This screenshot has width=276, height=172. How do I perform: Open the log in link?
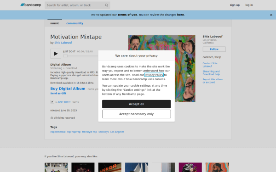pos(249,5)
